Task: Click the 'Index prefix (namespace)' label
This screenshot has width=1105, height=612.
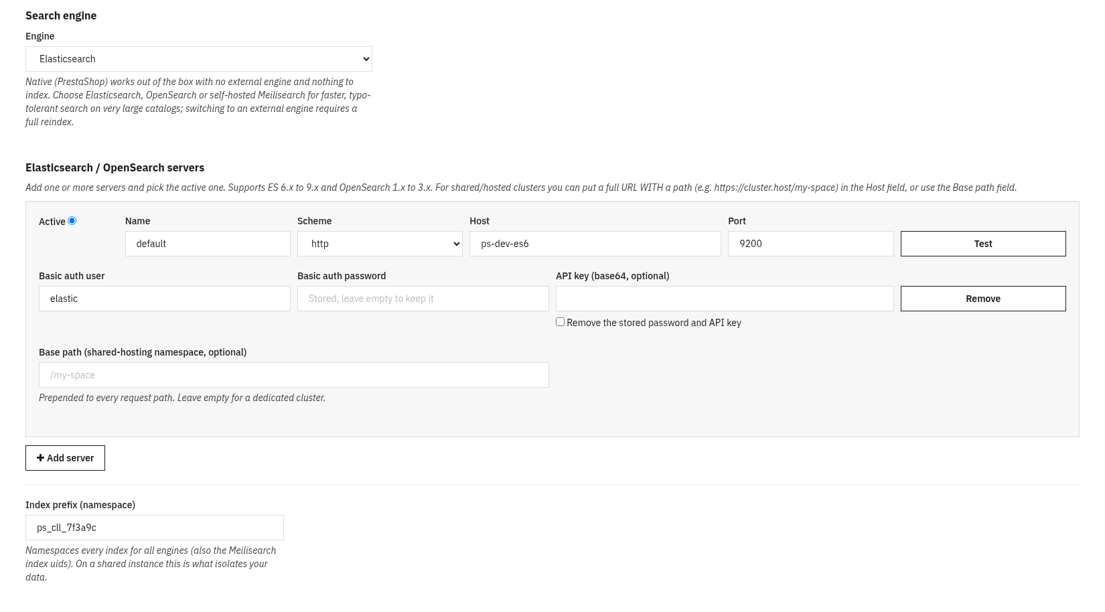Action: pos(80,505)
